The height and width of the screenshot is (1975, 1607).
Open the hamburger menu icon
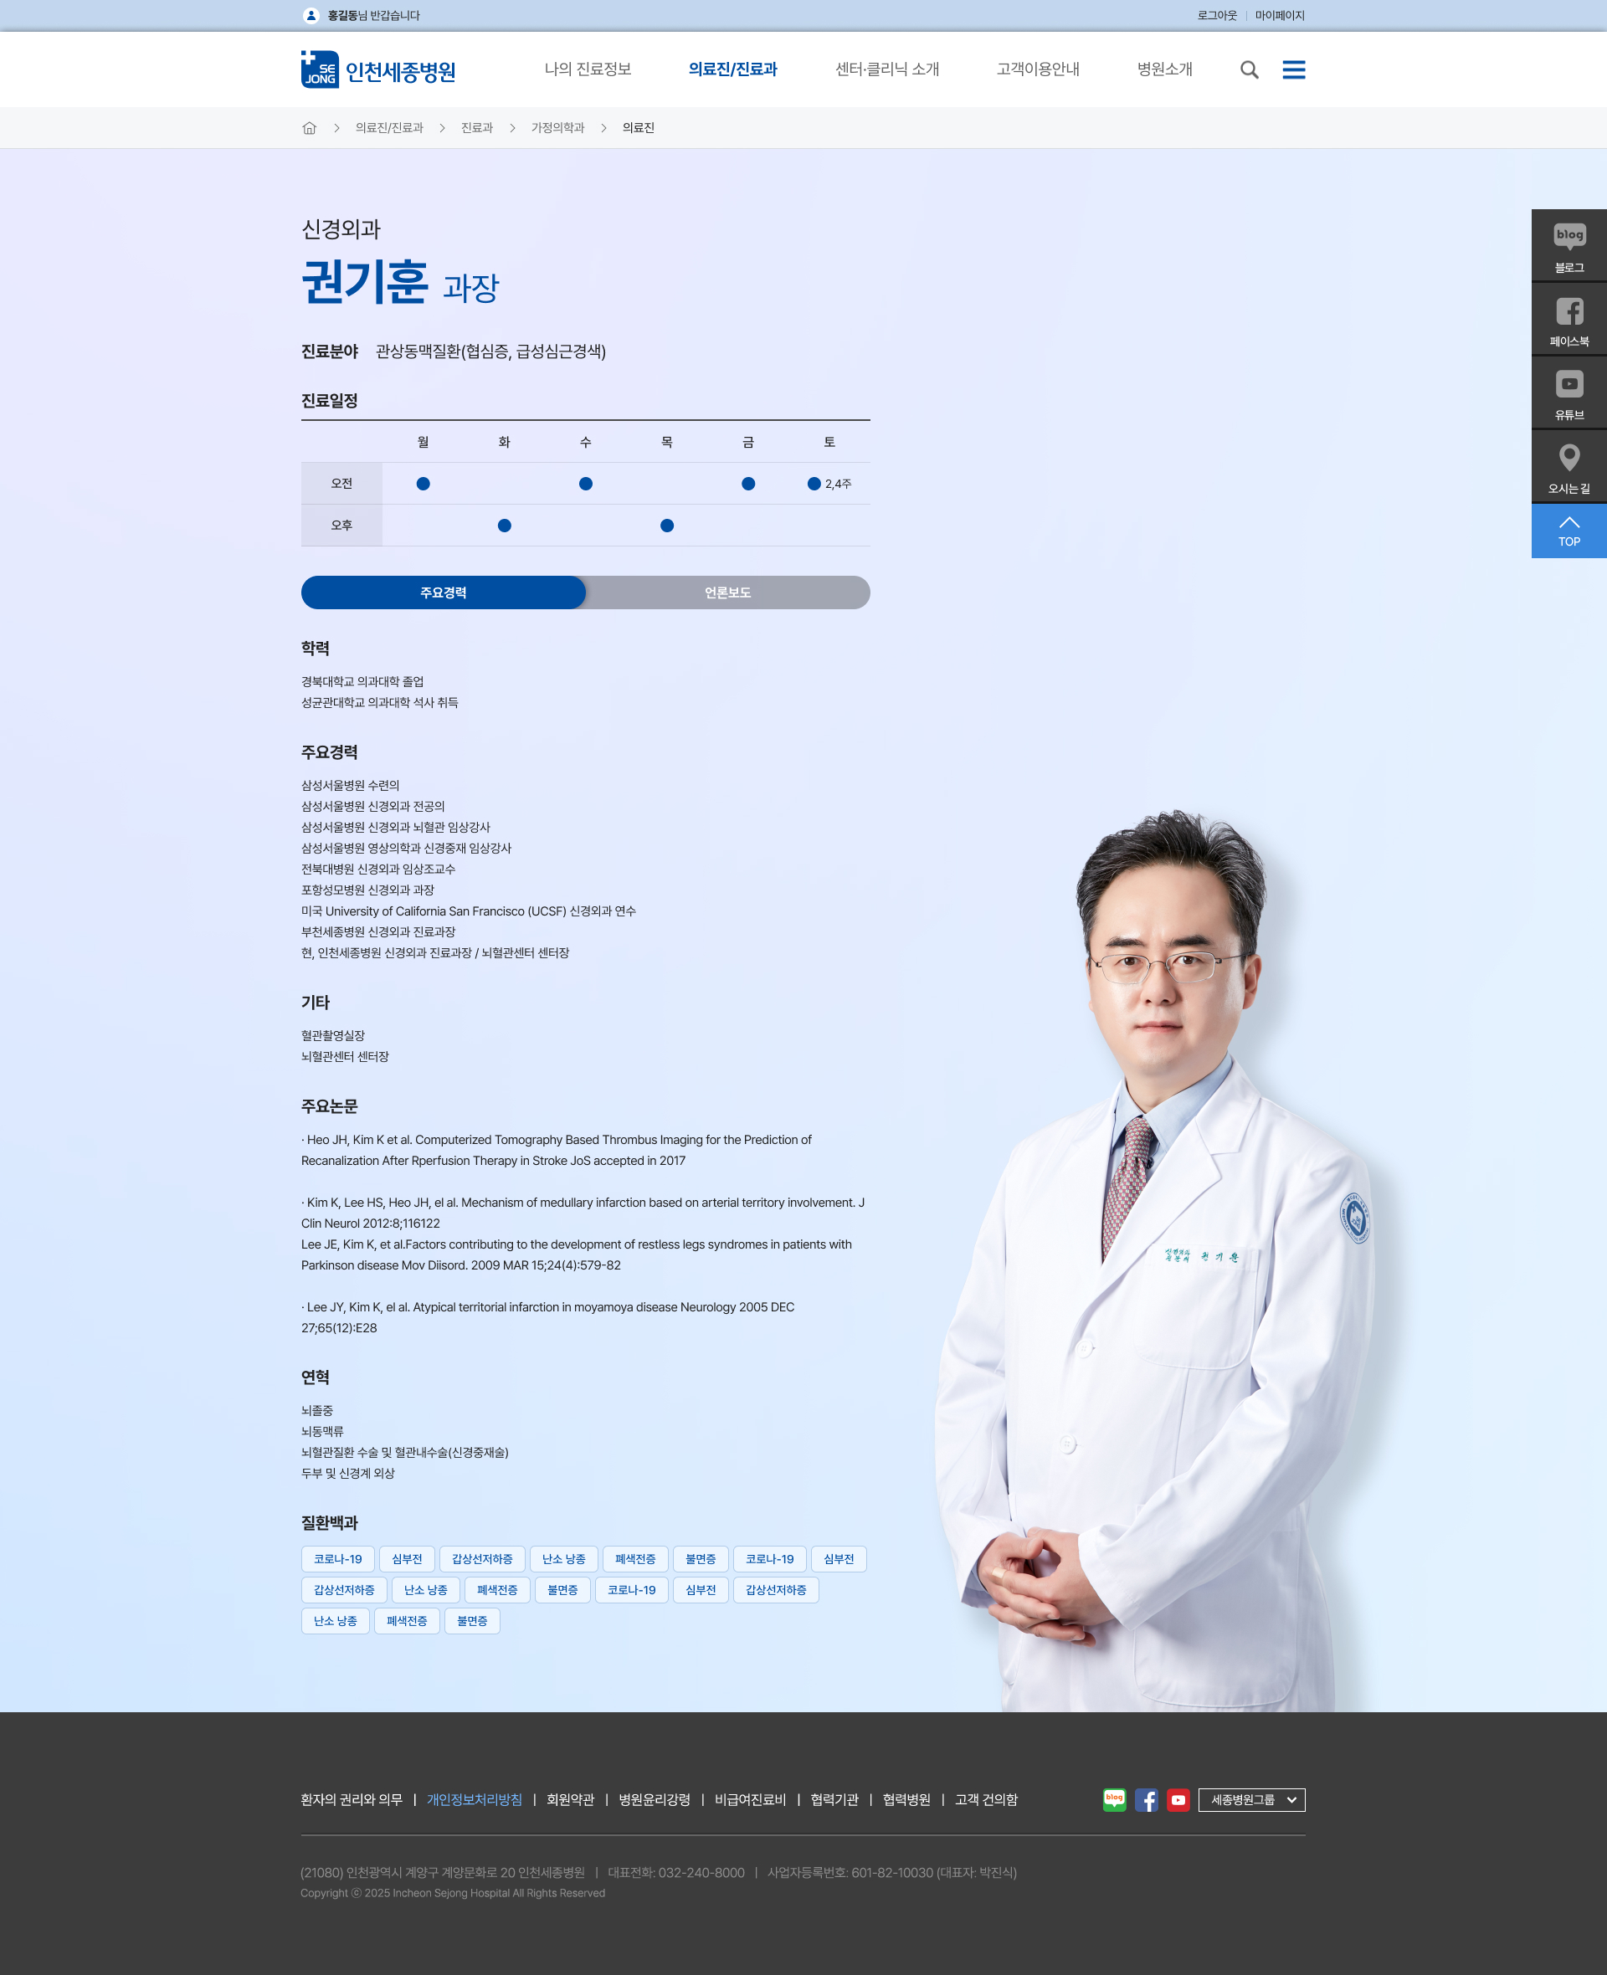pyautogui.click(x=1293, y=69)
